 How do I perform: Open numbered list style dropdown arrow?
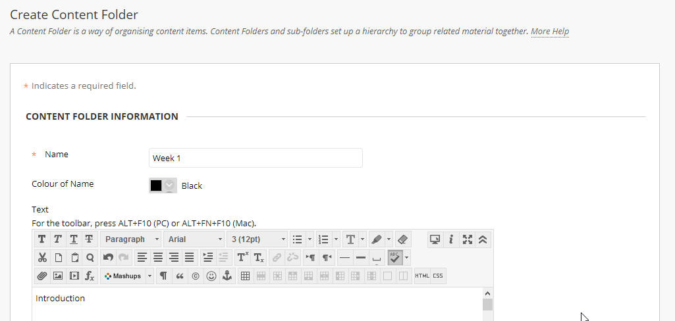click(336, 239)
